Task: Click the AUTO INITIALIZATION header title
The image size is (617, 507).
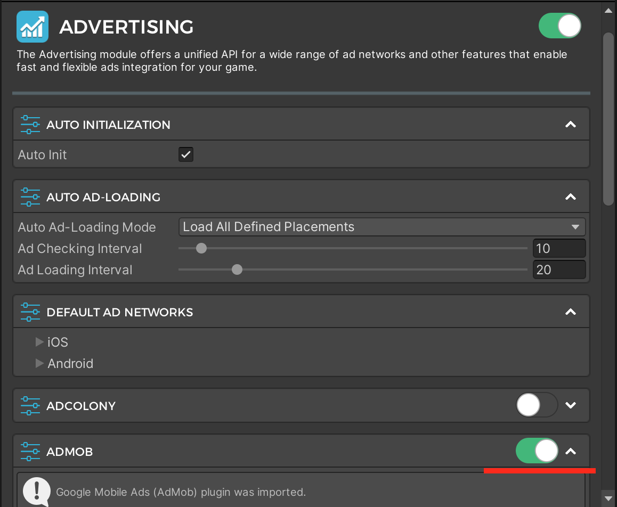Action: 108,125
